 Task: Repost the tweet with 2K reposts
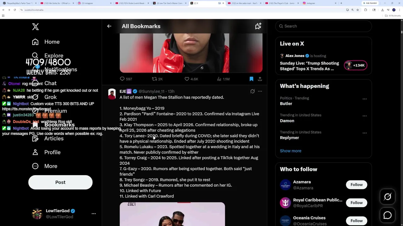(157, 79)
